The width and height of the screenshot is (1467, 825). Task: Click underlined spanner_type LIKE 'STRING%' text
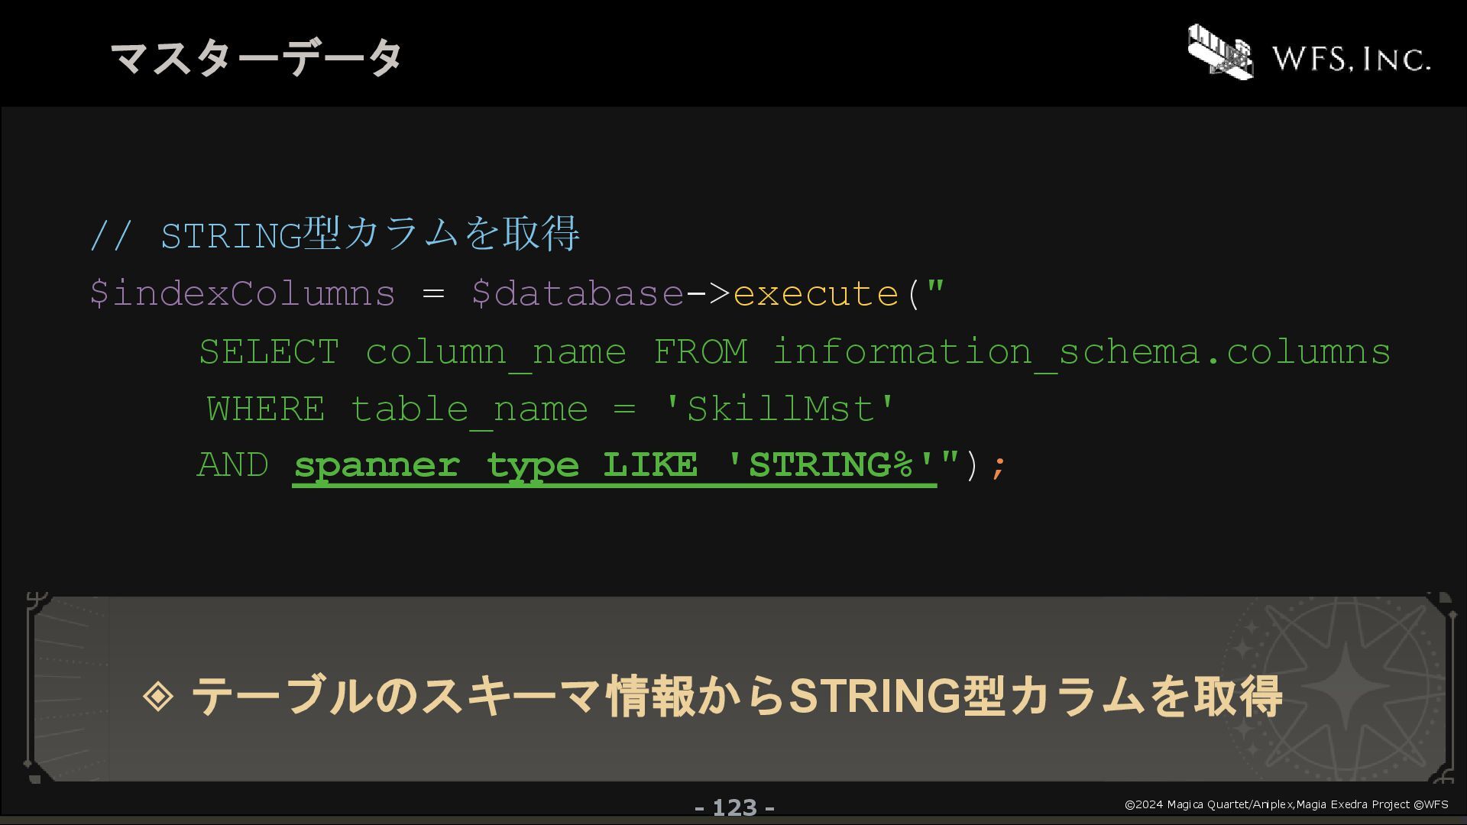pos(614,466)
